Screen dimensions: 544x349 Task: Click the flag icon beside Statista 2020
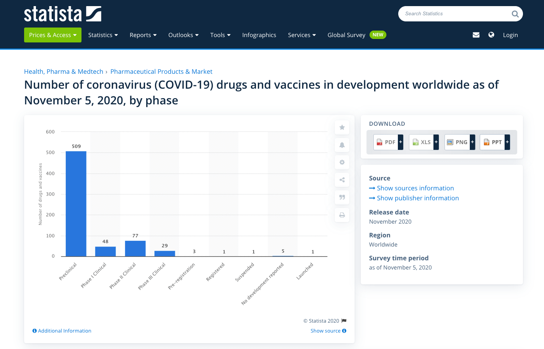344,321
